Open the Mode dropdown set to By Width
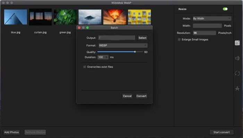 coord(212,19)
